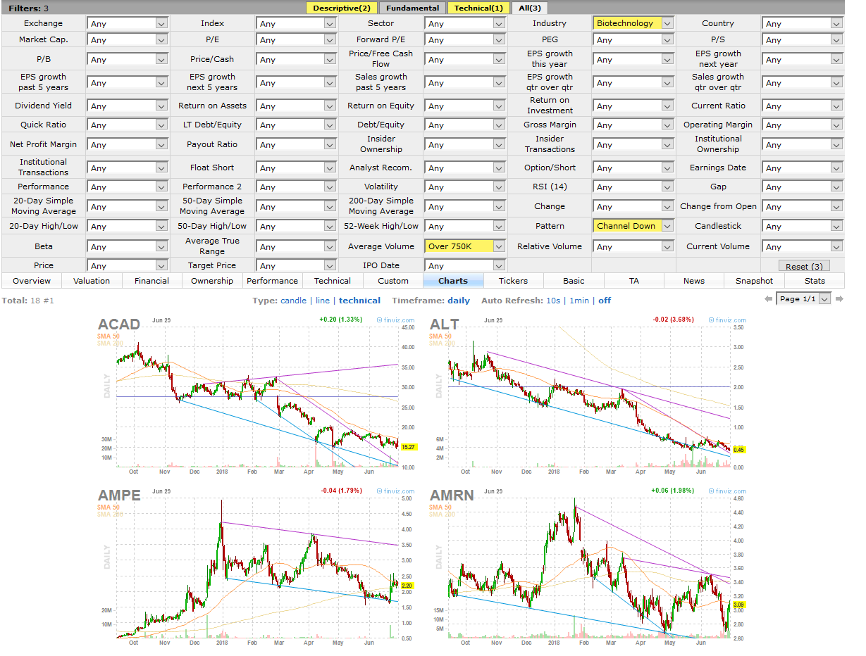Switch to the Descriptive(2) filter tab
Image resolution: width=866 pixels, height=656 pixels.
click(x=342, y=8)
